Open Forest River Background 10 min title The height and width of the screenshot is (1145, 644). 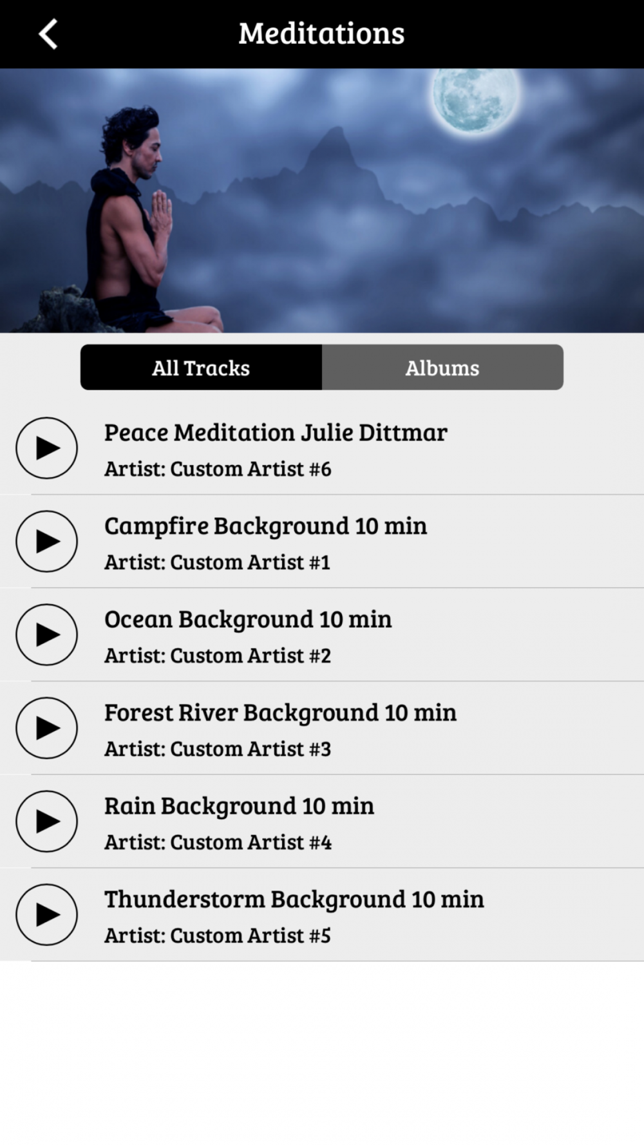coord(280,713)
